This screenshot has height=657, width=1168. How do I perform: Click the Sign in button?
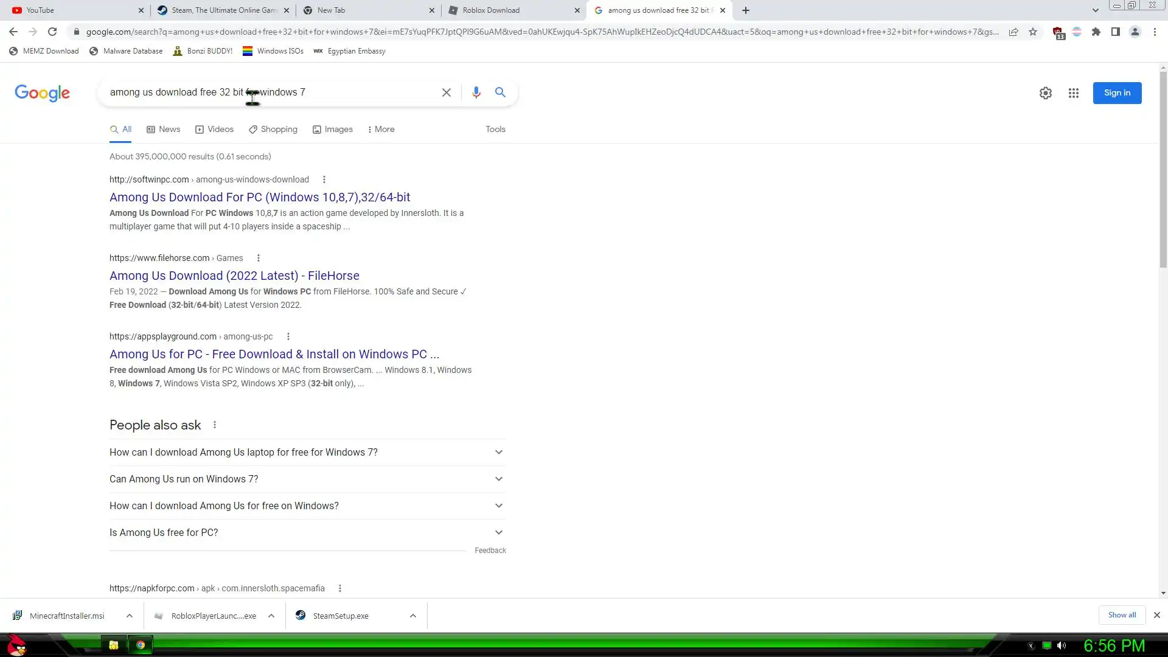[1117, 93]
